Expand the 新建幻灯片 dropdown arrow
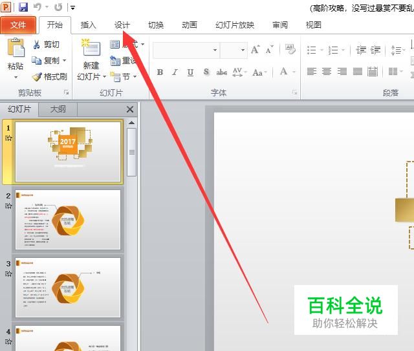 104,77
